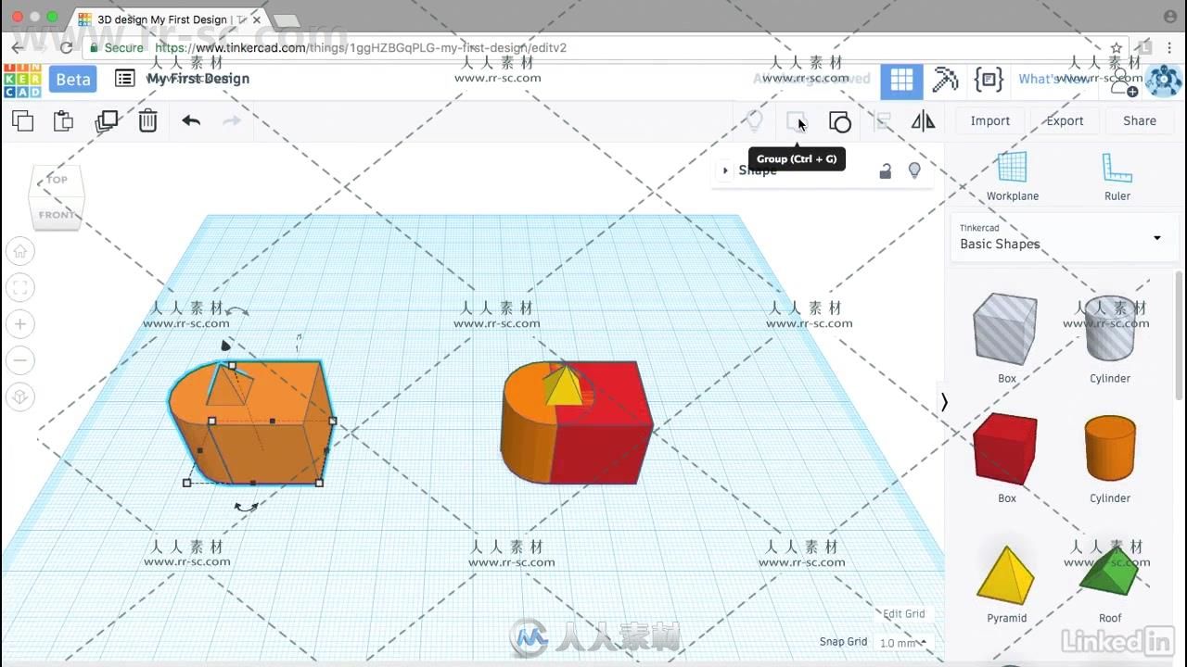
Task: Click TOP face of view cube
Action: (57, 180)
